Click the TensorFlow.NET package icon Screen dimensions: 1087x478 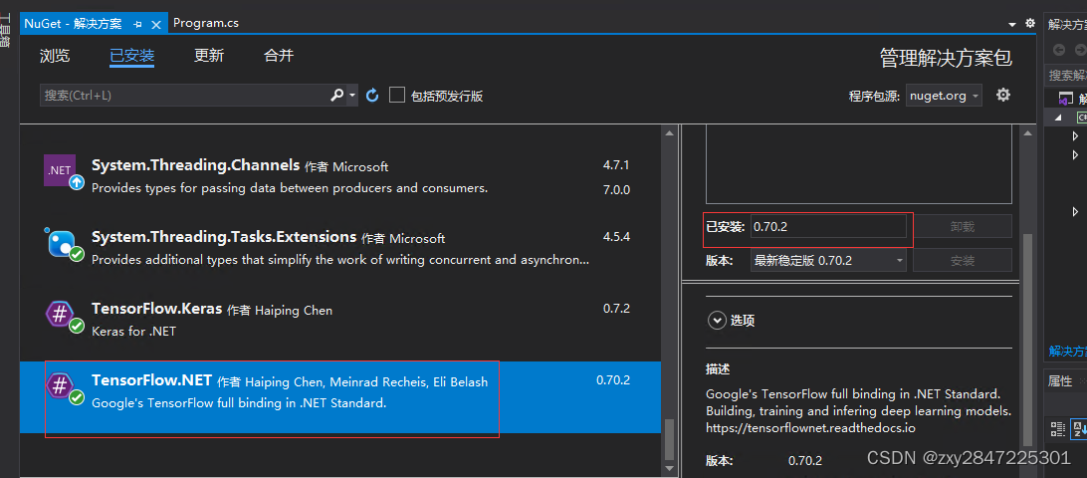pos(63,387)
